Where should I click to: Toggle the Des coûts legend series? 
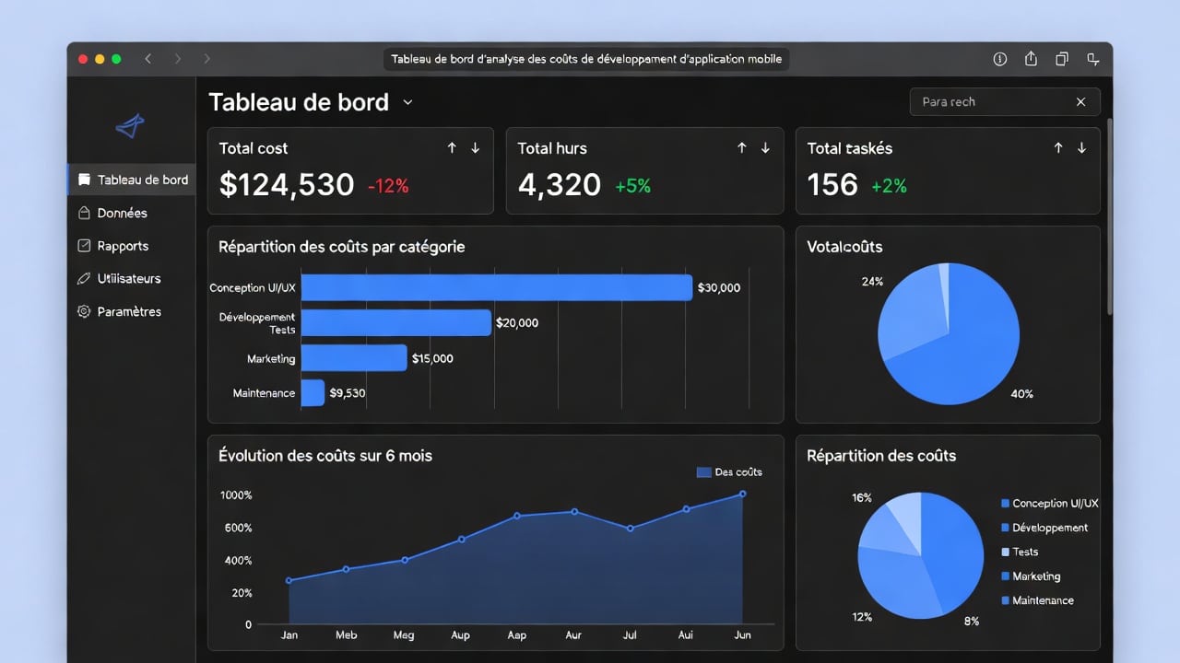(729, 472)
